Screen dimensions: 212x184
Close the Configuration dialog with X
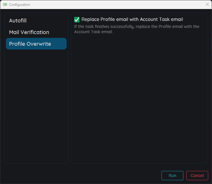(x=207, y=4)
